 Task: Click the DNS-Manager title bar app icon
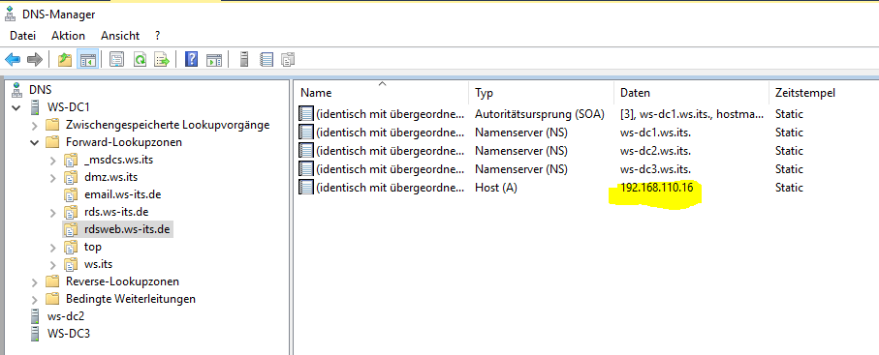tap(10, 14)
